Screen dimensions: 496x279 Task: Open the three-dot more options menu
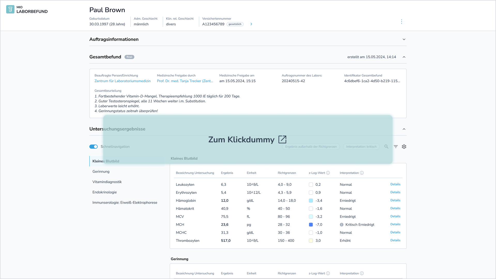(x=401, y=22)
